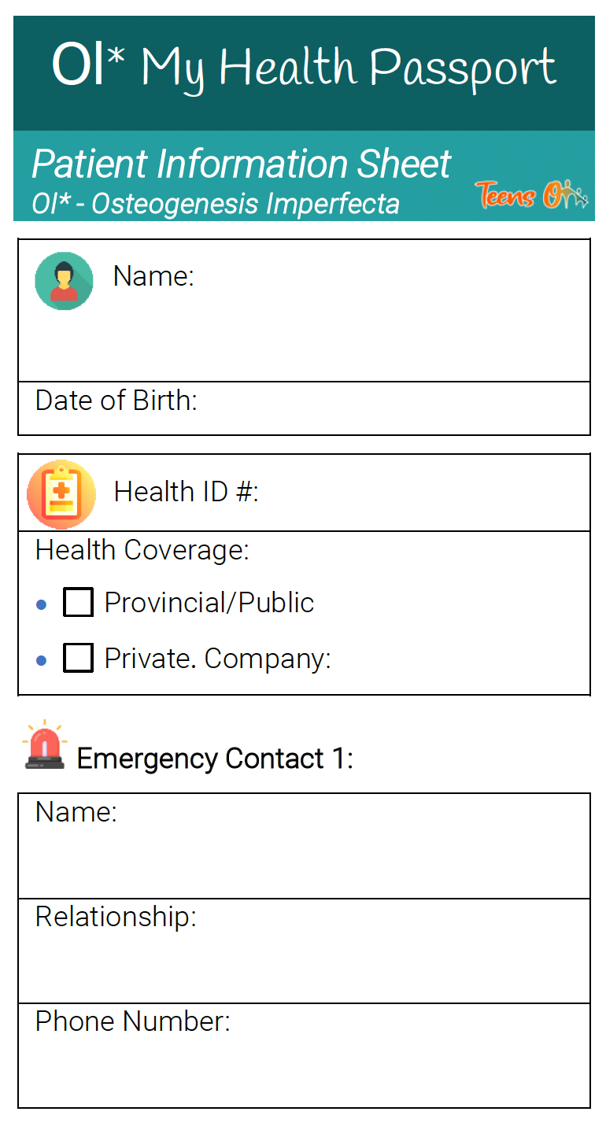Image resolution: width=606 pixels, height=1130 pixels.
Task: Click the "OI* - Osteogenesis Imperfecta" subtitle
Action: tap(216, 204)
